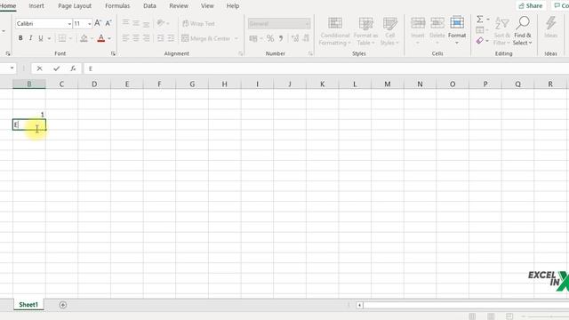Image resolution: width=569 pixels, height=320 pixels.
Task: Open Cell Styles gallery
Action: (389, 31)
